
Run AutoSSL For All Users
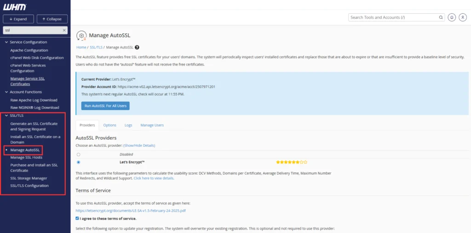(105, 105)
